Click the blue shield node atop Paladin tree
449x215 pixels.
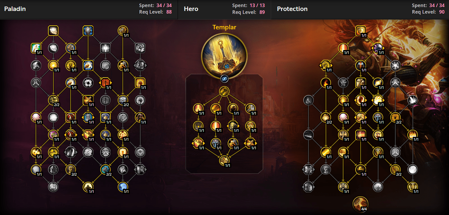click(88, 31)
